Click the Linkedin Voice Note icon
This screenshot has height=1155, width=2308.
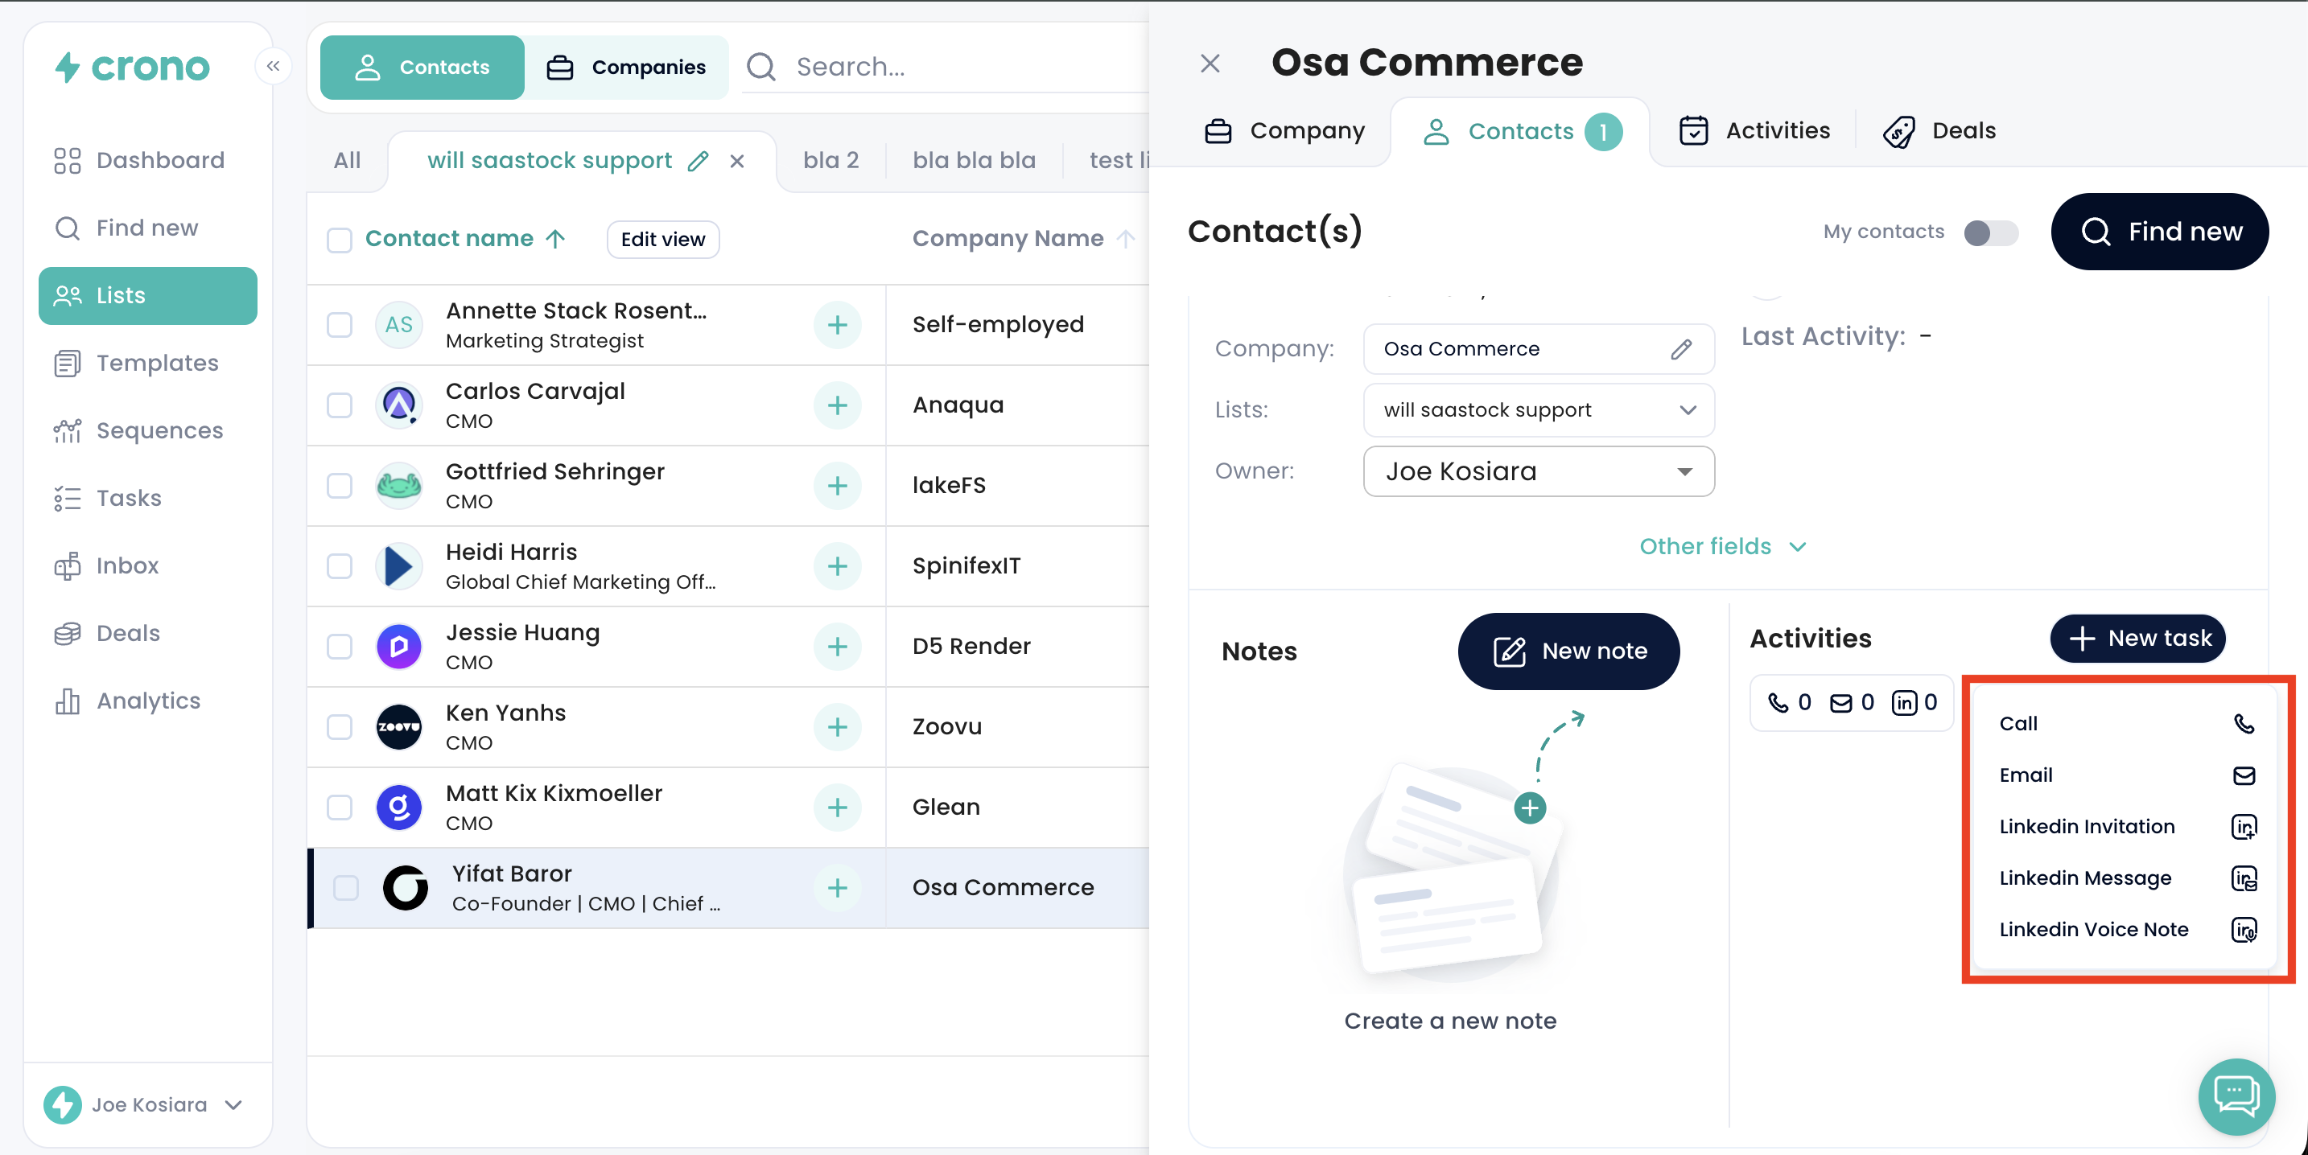coord(2243,929)
